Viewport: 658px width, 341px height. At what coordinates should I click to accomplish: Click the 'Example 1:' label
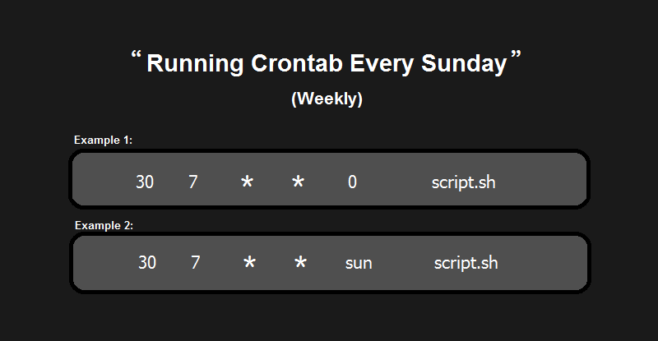click(104, 140)
